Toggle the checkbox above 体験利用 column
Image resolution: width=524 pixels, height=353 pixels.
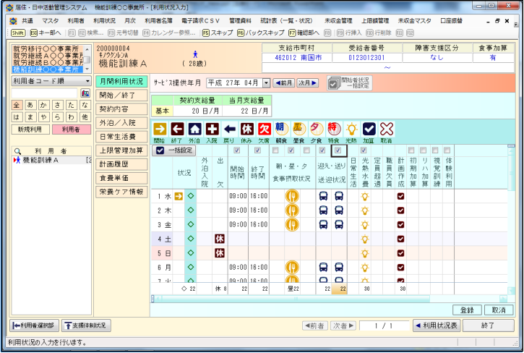click(x=449, y=150)
